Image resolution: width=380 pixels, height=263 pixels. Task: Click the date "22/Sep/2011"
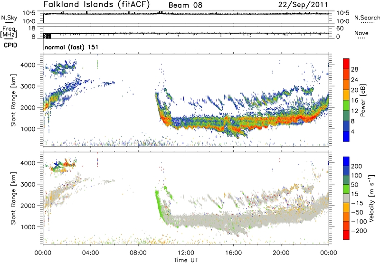point(303,5)
